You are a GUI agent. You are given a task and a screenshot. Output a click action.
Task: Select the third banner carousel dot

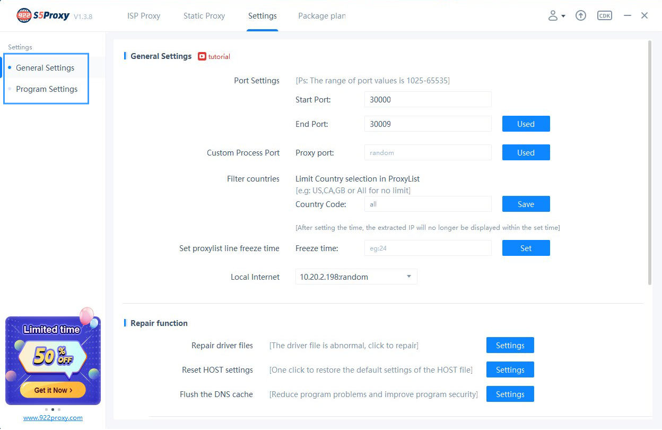click(59, 409)
